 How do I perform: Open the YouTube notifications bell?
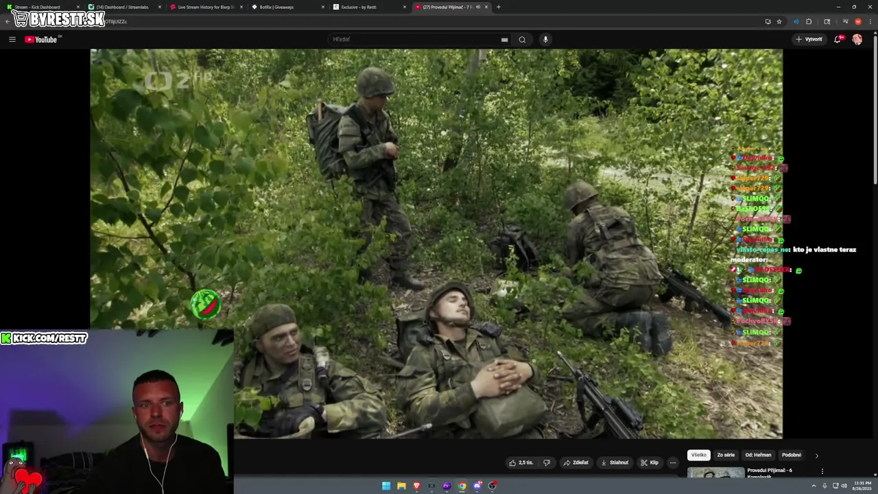[838, 39]
